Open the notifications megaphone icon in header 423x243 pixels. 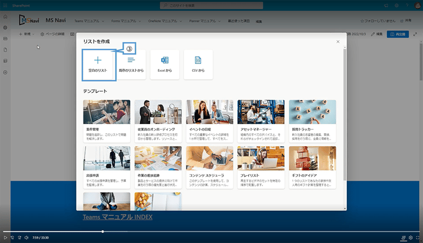(386, 6)
